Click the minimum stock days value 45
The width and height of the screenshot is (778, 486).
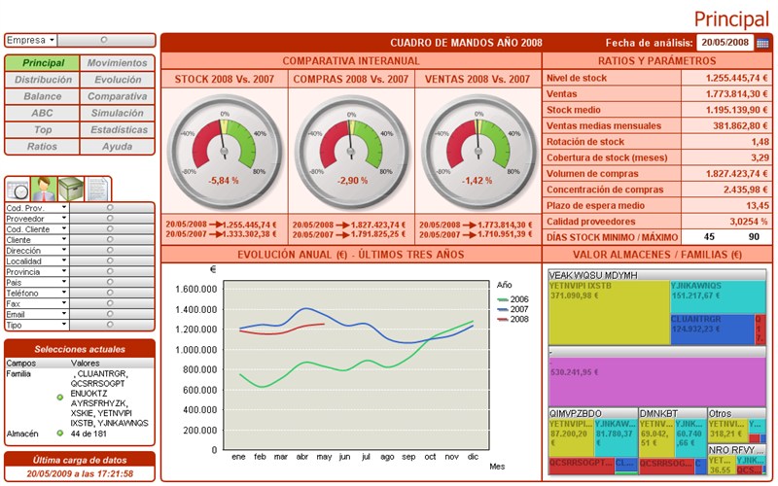710,237
